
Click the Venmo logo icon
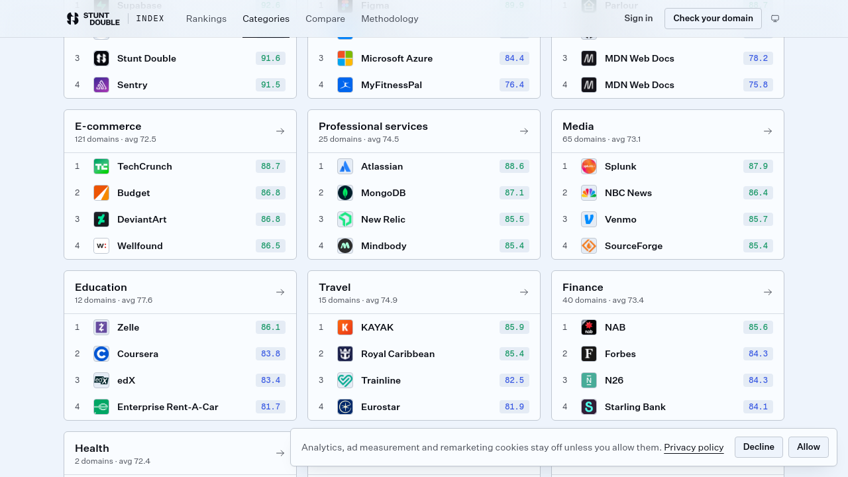(589, 219)
